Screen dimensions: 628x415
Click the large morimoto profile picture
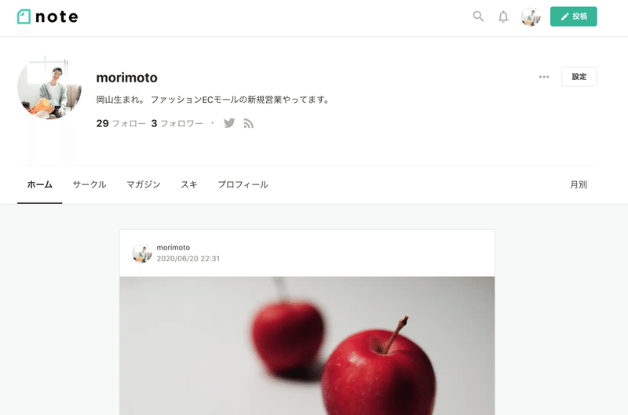49,87
